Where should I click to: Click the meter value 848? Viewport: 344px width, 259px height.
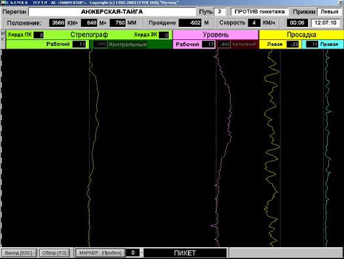click(x=89, y=23)
